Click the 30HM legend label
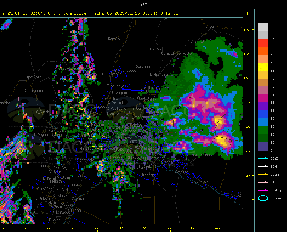287x232 pixels. pos(274,167)
